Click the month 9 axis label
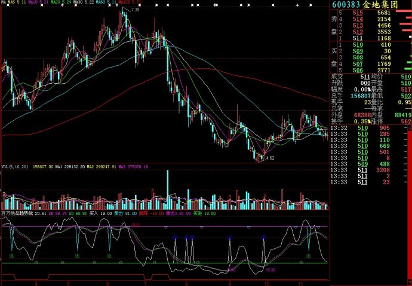412x286 pixels. tap(230, 284)
